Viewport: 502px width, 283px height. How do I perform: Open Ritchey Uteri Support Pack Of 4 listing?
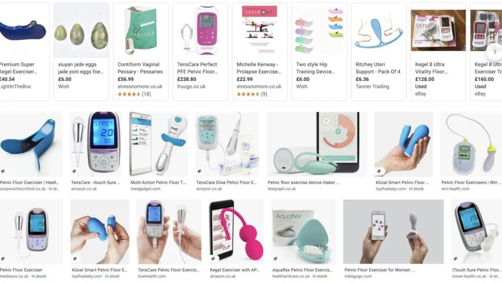pyautogui.click(x=379, y=52)
